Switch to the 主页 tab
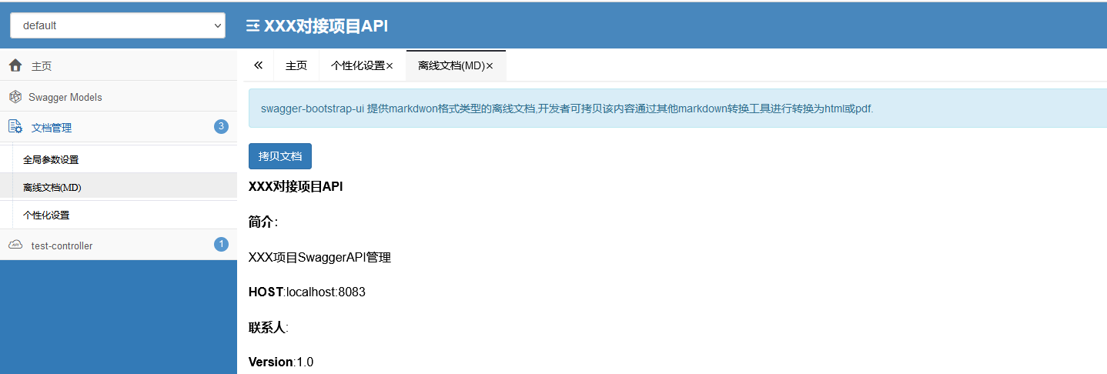Screen dimensions: 1107x374 (x=296, y=66)
